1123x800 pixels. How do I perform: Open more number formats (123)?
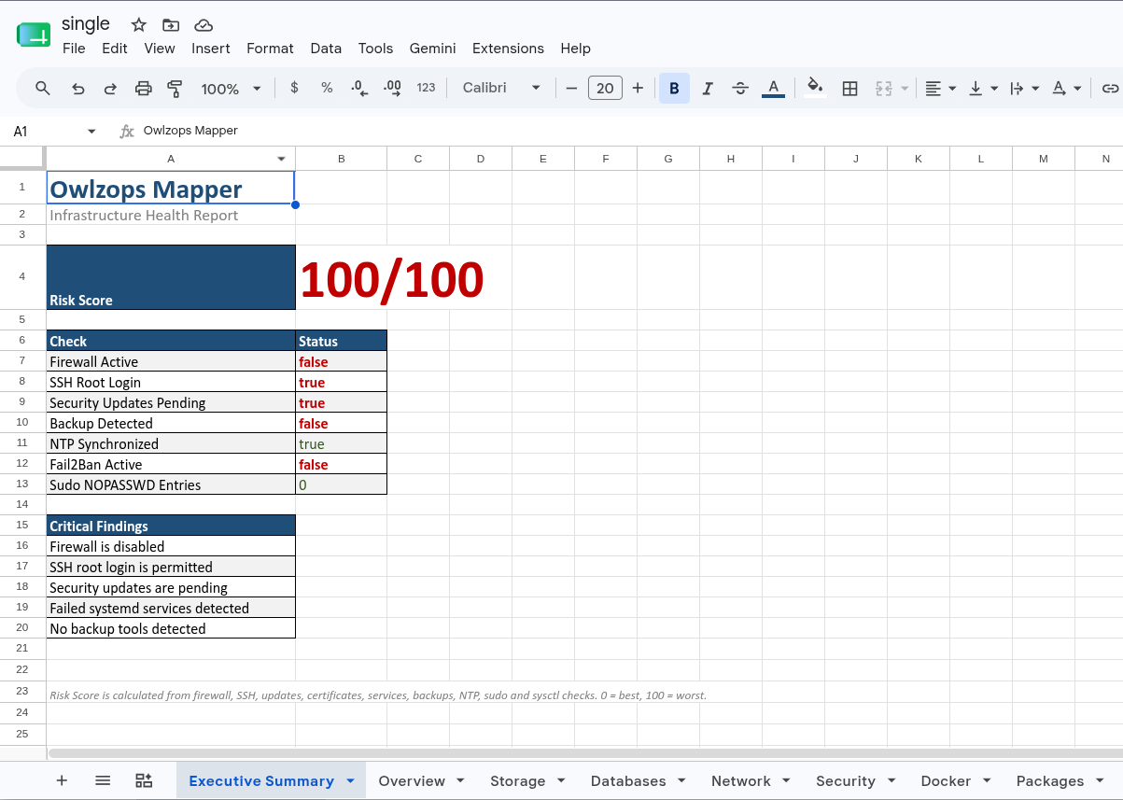coord(426,88)
